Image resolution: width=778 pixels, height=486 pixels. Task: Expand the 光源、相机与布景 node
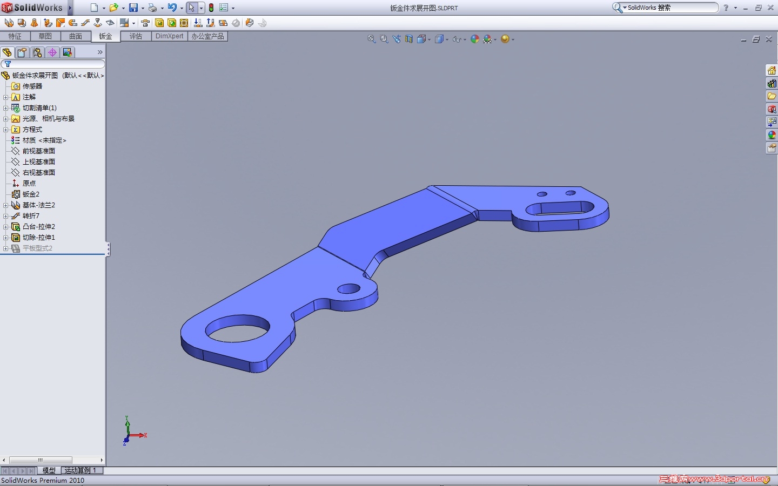(x=5, y=119)
